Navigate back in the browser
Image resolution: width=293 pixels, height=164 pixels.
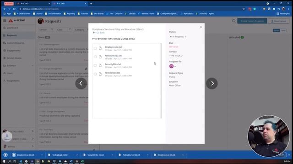point(5,9)
